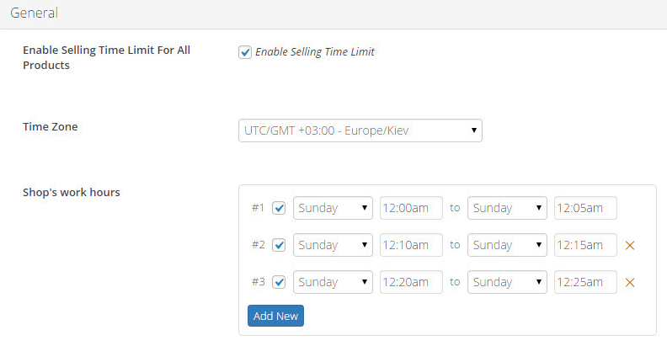Toggle checkbox for work hours row #3

(x=279, y=282)
